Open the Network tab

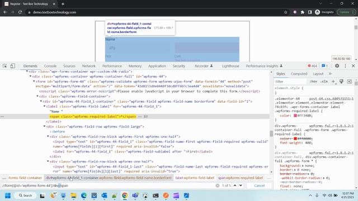pos(89,66)
